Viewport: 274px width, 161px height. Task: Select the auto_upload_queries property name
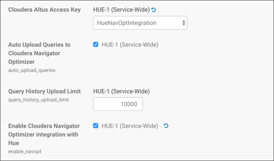[x=32, y=70]
